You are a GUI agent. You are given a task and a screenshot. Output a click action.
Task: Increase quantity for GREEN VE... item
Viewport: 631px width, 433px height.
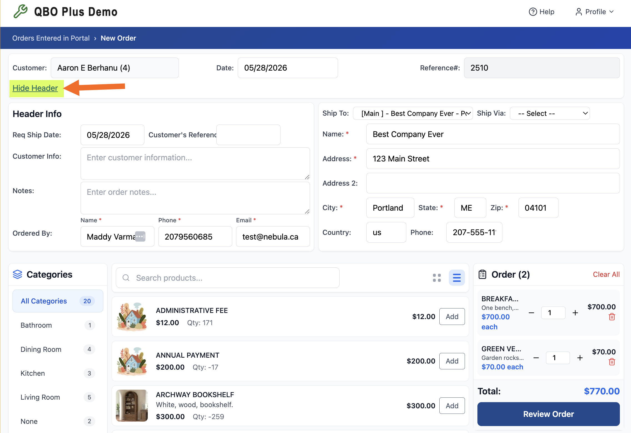pyautogui.click(x=580, y=358)
